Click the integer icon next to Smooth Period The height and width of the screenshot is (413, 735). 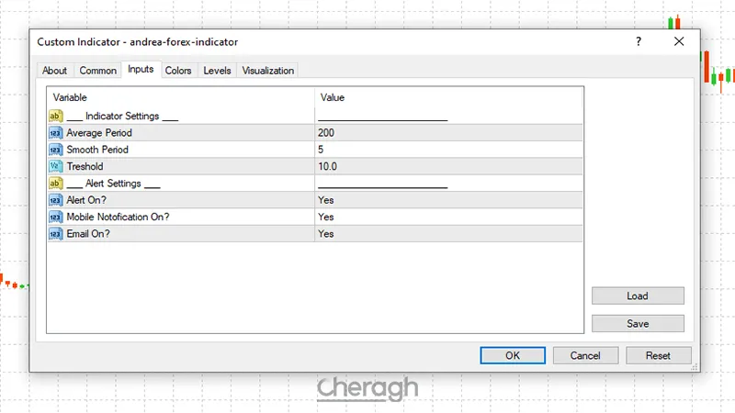click(x=55, y=150)
